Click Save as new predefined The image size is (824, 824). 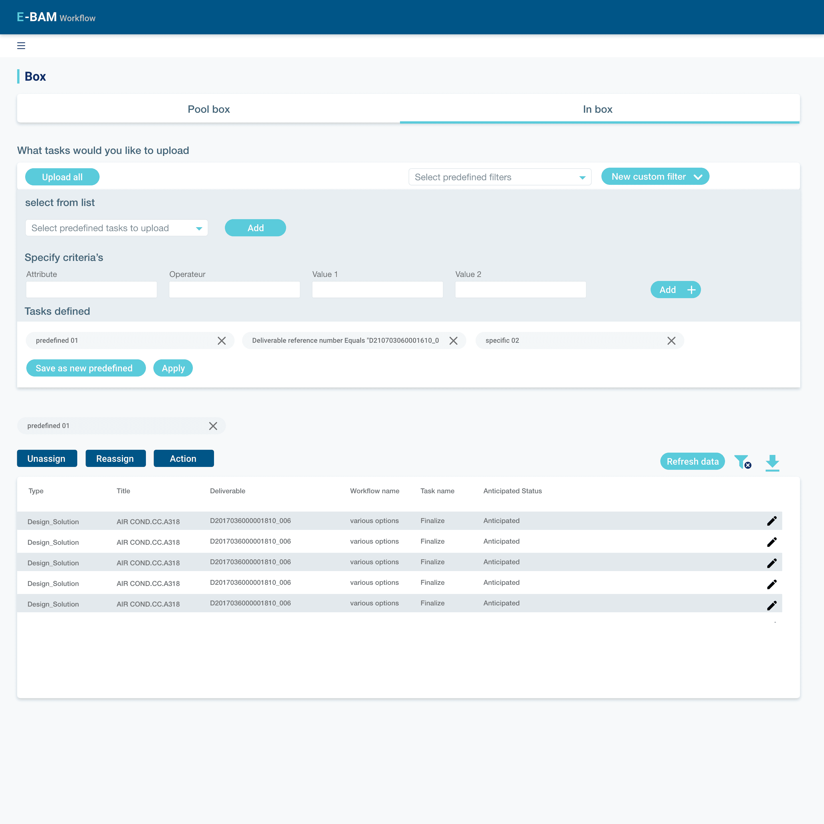click(86, 368)
